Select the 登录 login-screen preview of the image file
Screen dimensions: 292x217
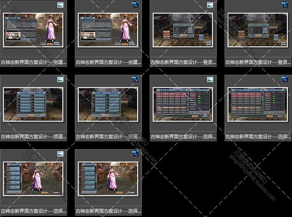(x=183, y=30)
